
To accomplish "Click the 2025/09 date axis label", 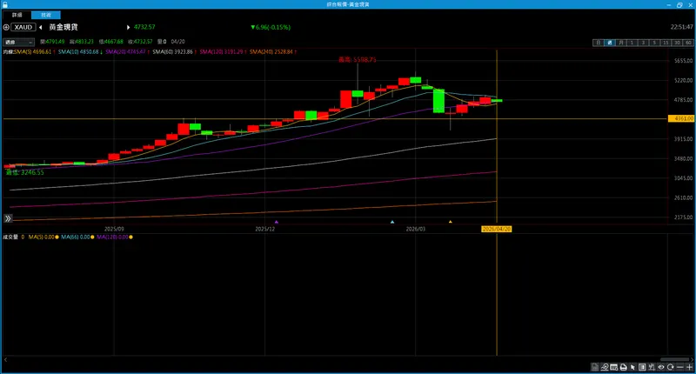I will (114, 229).
